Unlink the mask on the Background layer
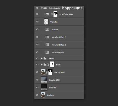 point(47,72)
